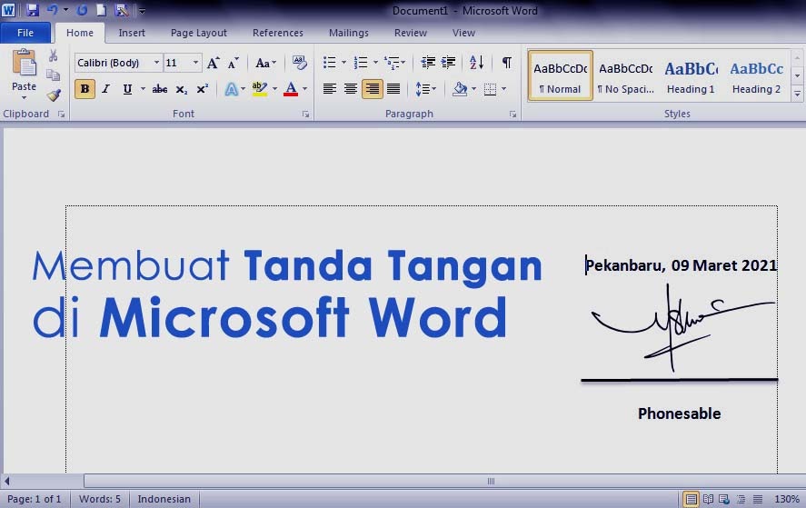
Task: Apply Heading 2 style
Action: 756,75
